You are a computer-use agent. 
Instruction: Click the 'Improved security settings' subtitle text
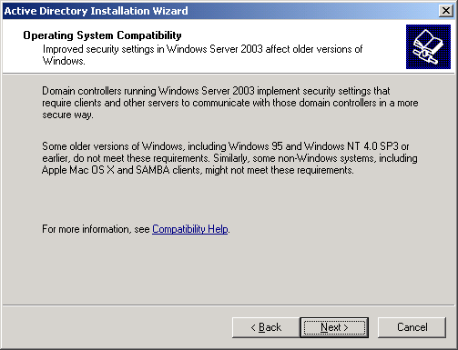pyautogui.click(x=202, y=55)
